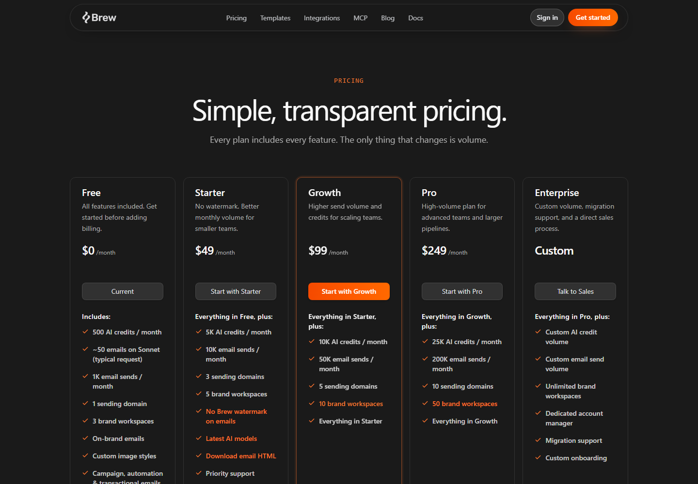The height and width of the screenshot is (484, 698).
Task: Click the $0 /month price text
Action: (99, 251)
